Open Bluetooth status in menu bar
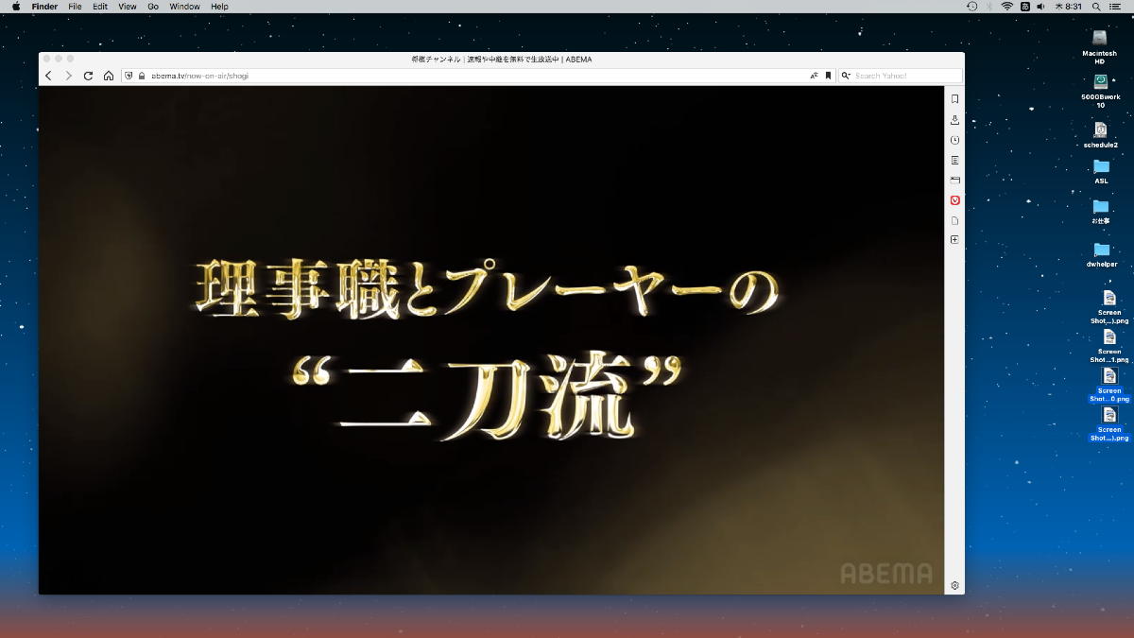 (x=989, y=7)
